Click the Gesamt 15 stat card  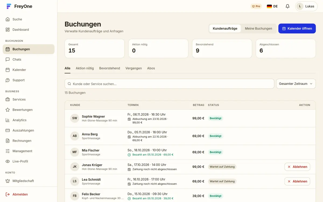click(x=94, y=48)
